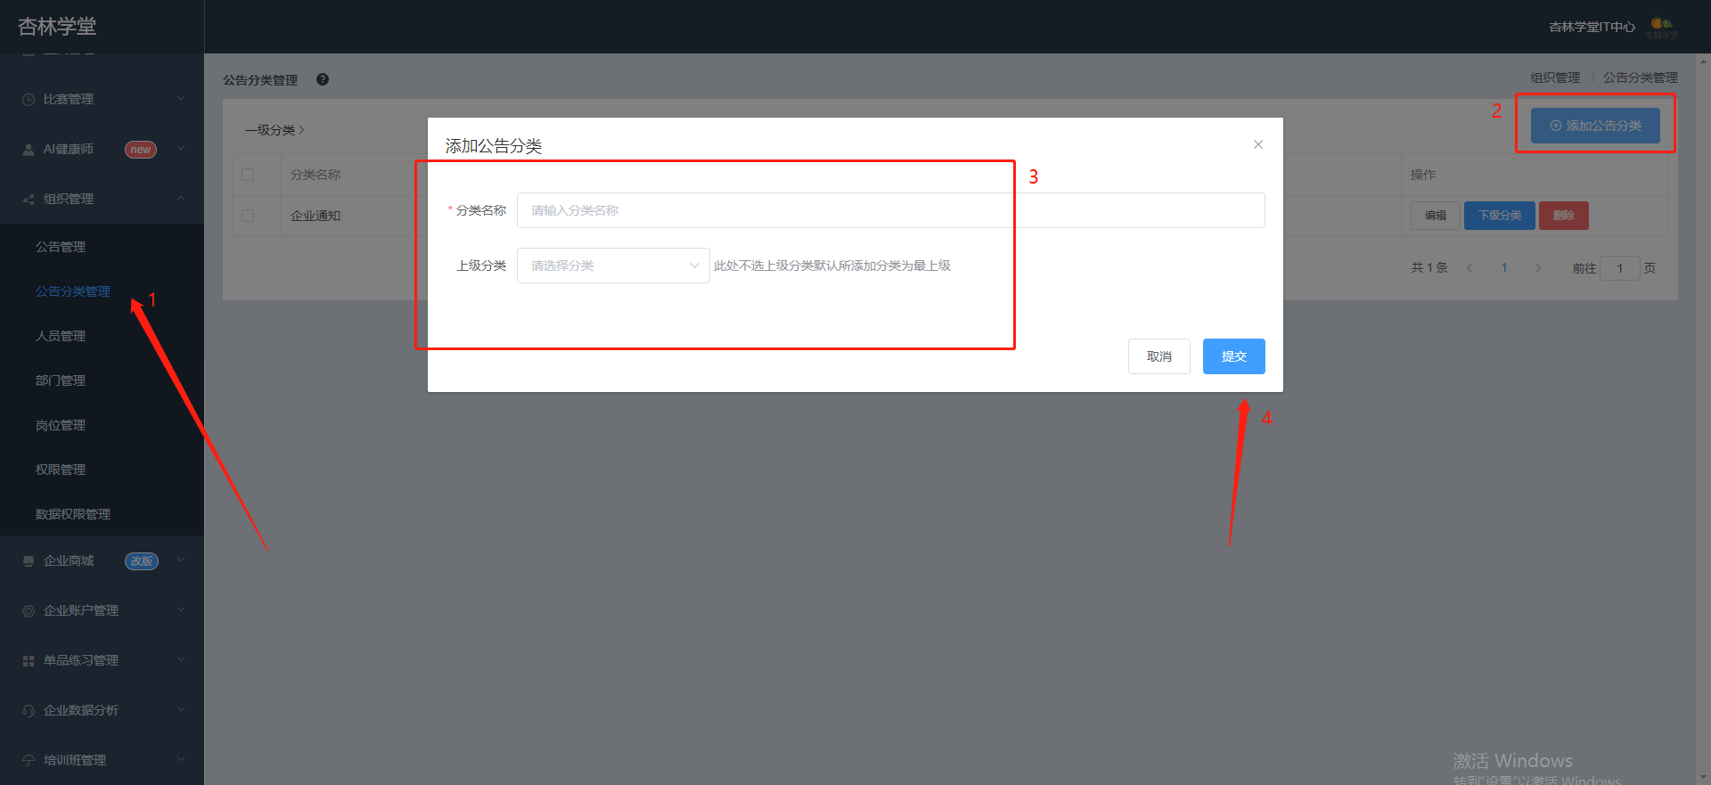
Task: Click the next page arrow in pagination
Action: tap(1538, 268)
